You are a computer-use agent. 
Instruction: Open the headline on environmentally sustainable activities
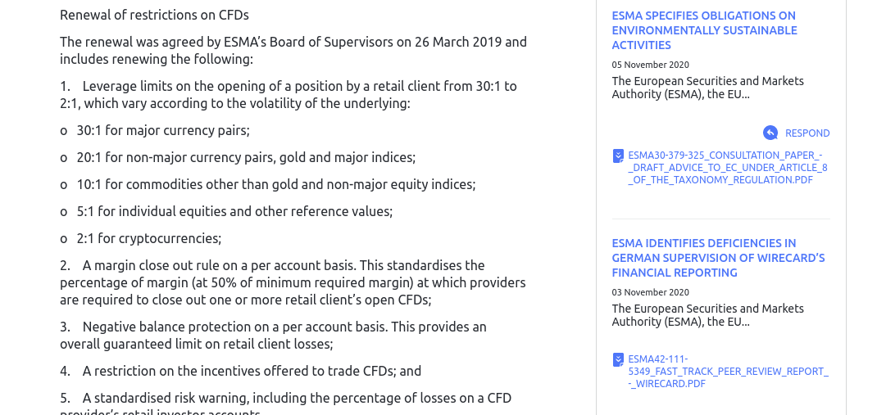tap(703, 30)
